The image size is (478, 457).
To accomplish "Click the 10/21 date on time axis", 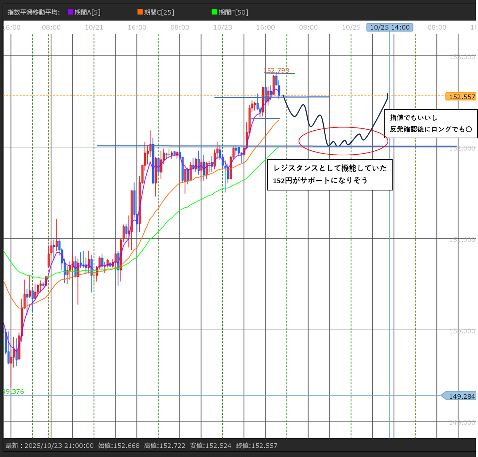I will [94, 28].
